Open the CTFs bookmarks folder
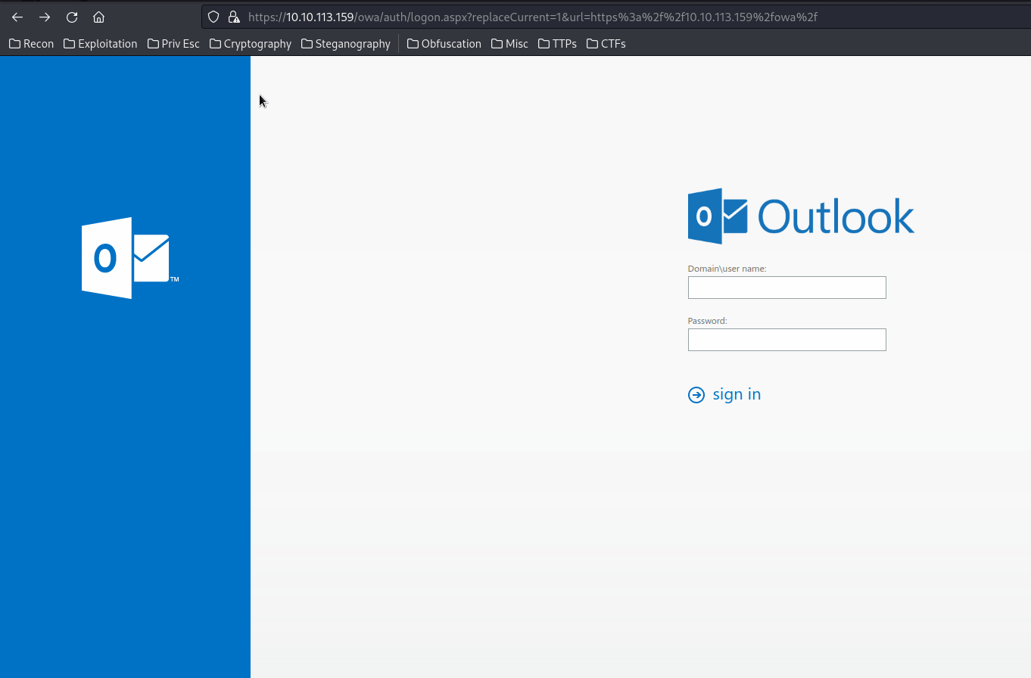Screen dimensions: 1031x678 click(606, 44)
